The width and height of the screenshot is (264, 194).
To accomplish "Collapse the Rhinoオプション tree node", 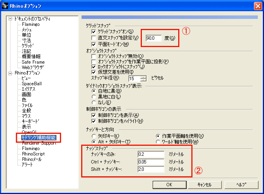I will (10, 73).
